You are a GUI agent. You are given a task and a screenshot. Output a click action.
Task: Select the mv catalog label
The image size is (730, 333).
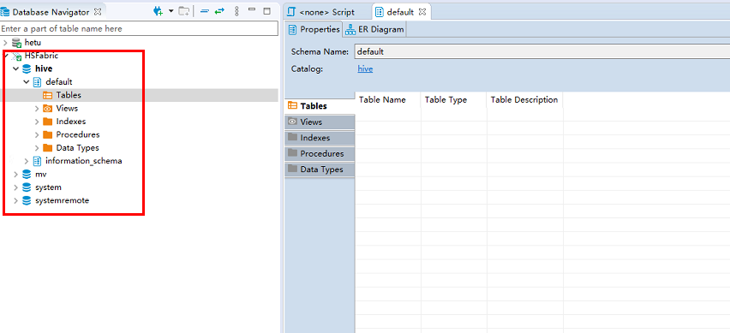41,175
